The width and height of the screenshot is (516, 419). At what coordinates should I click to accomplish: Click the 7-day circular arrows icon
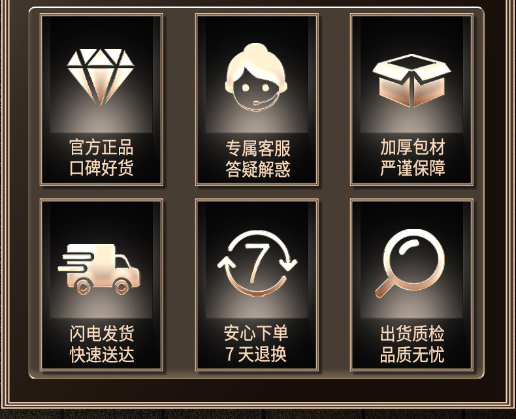click(x=257, y=263)
